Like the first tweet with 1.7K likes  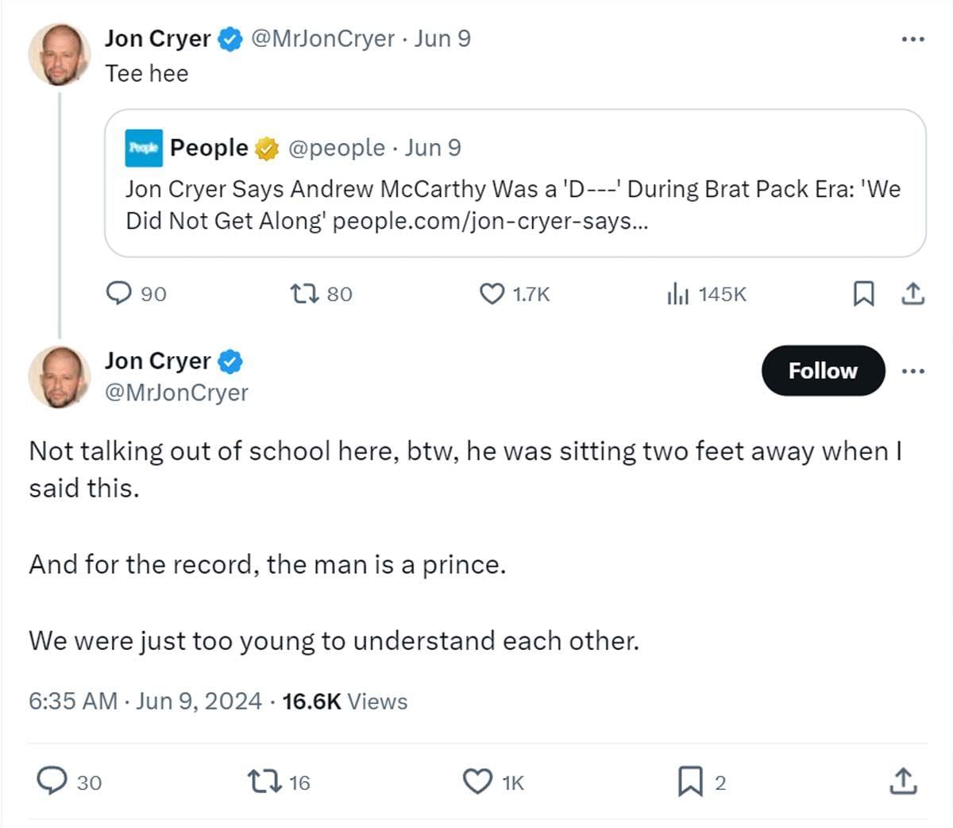tap(492, 294)
